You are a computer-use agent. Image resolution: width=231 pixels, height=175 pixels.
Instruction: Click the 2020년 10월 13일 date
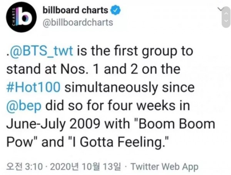click(x=85, y=167)
